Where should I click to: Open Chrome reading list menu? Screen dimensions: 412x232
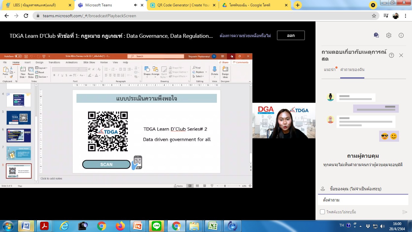pos(386,16)
